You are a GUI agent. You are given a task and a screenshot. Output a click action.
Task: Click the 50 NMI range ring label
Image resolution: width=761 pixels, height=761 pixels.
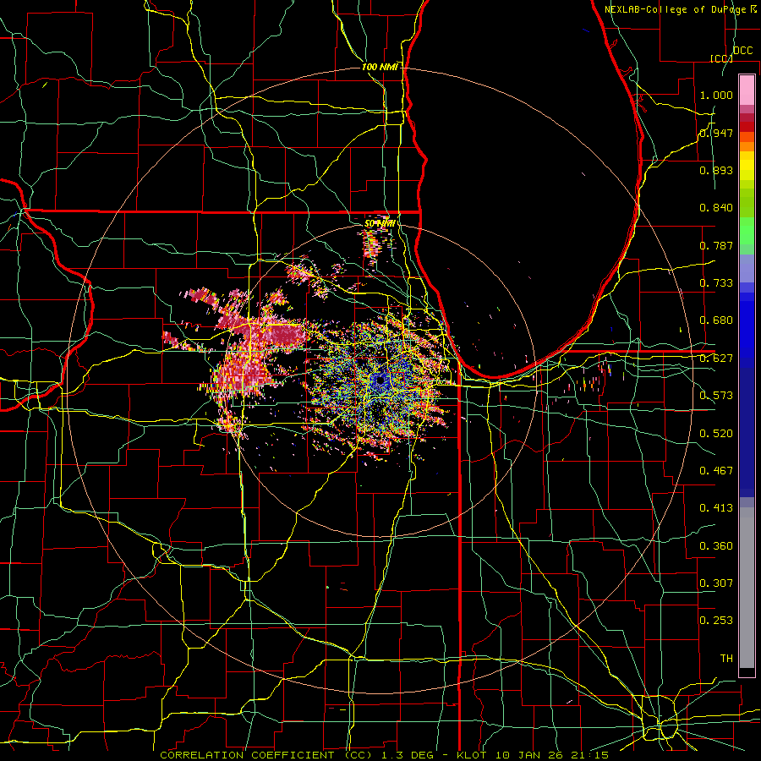[x=380, y=224]
